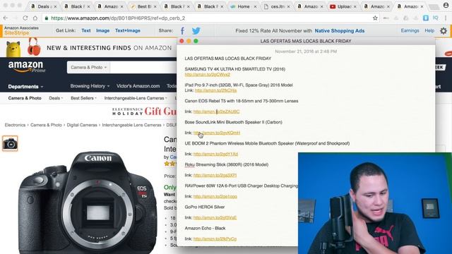Open SiteStripe Help link

429,30
